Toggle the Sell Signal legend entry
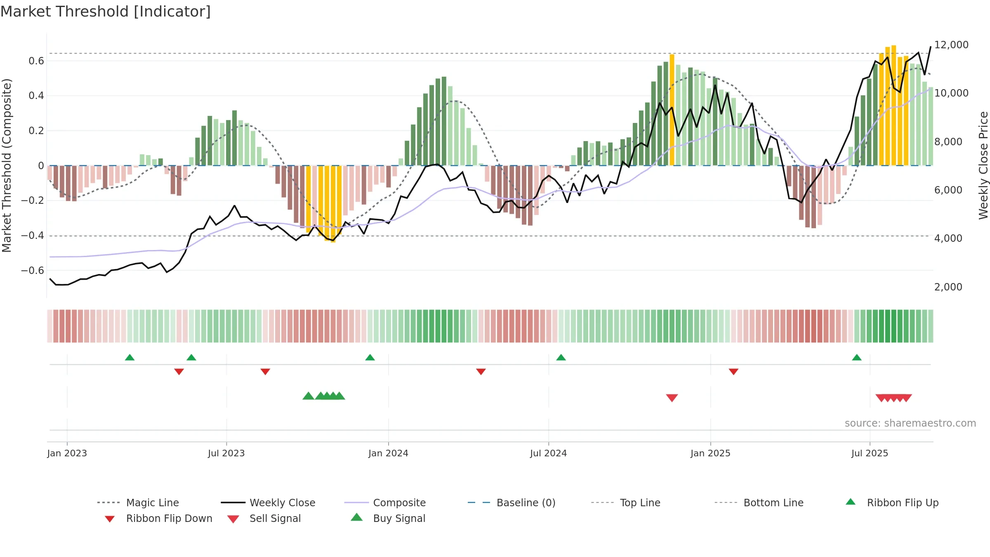The height and width of the screenshot is (557, 990). pos(264,518)
